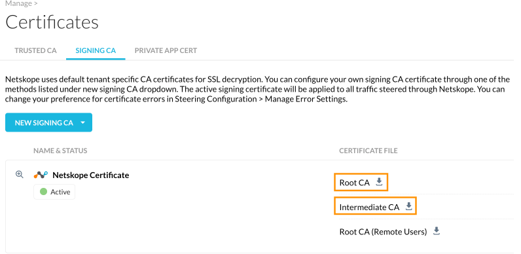Download the Intermediate CA certificate icon
521x254 pixels.
click(x=409, y=206)
